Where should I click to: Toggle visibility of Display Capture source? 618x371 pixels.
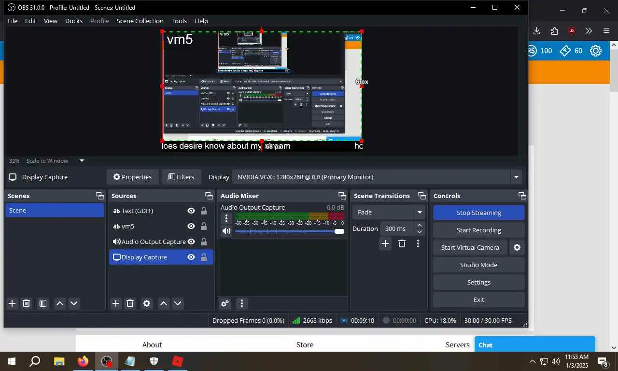point(191,257)
